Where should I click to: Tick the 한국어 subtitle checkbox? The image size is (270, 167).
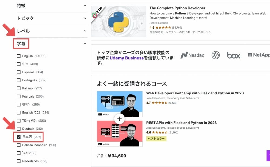point(19,104)
